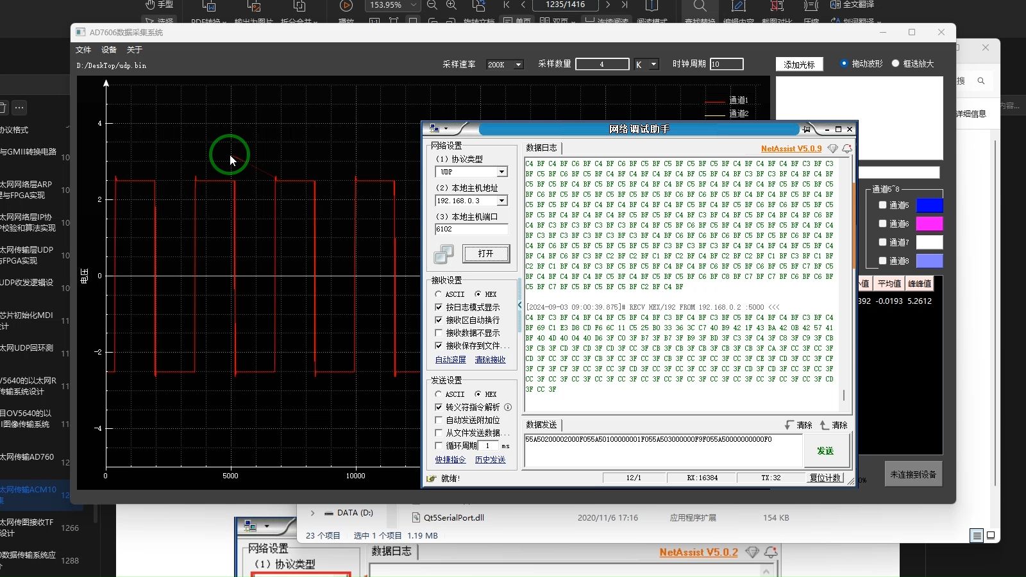Viewport: 1026px width, 577px height.
Task: Click the two-monitor connection icon beside 打开
Action: (x=444, y=255)
